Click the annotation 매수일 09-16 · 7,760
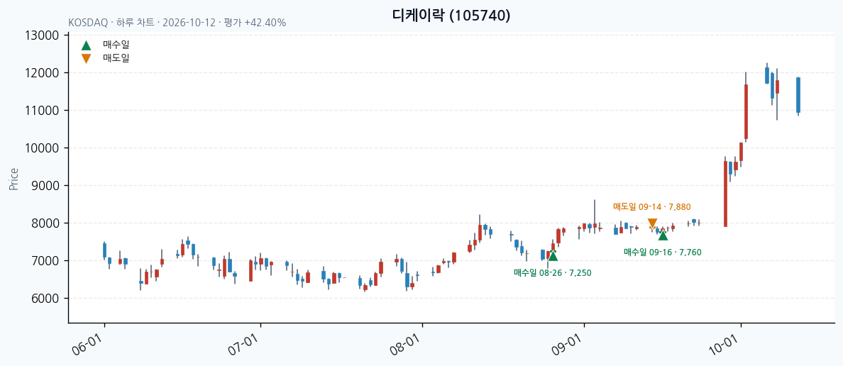843x366 pixels. coord(663,252)
